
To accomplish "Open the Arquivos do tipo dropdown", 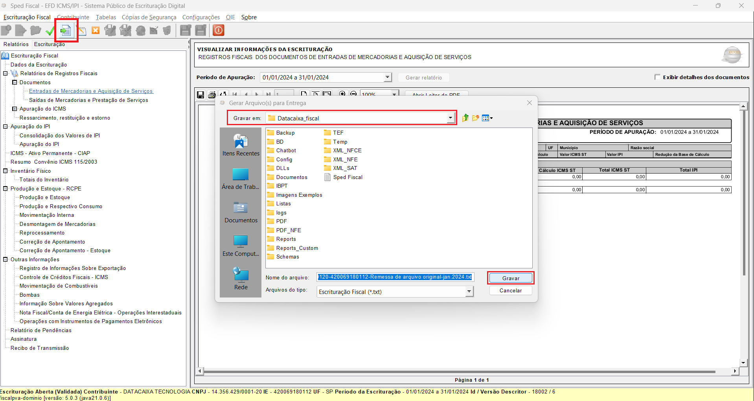I will coord(469,292).
